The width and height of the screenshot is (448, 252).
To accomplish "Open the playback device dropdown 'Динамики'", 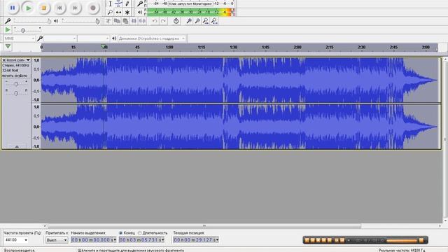I will coord(152,38).
